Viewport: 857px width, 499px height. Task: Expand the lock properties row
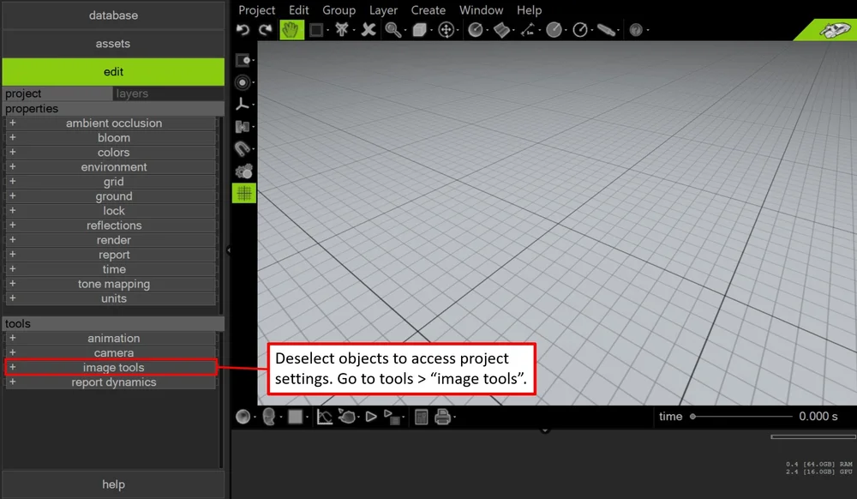(110, 210)
